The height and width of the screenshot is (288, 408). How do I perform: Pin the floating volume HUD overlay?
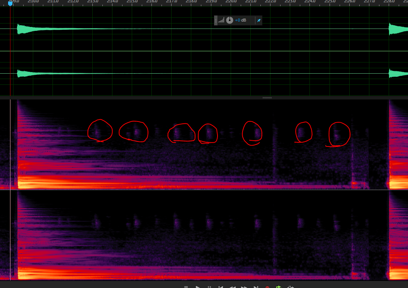coord(259,20)
